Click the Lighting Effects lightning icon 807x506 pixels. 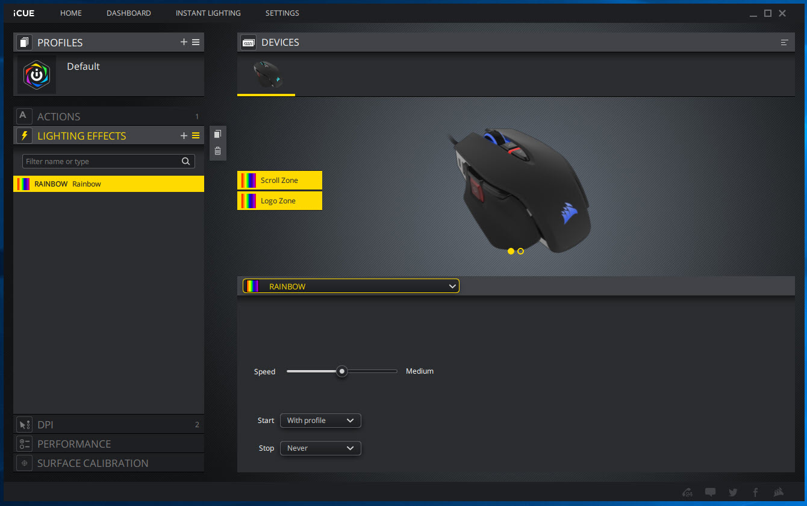pos(24,135)
